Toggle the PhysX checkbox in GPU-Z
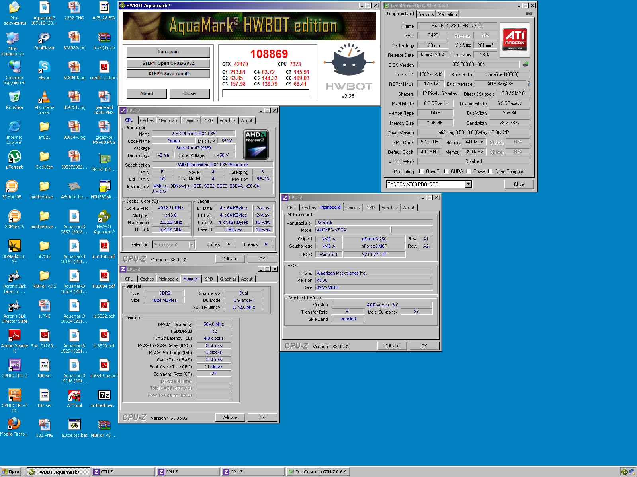The width and height of the screenshot is (637, 477). [x=469, y=171]
